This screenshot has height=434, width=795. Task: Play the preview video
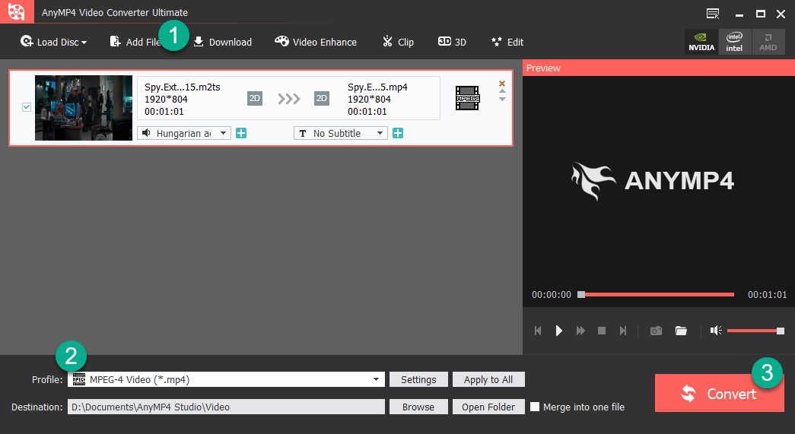(558, 331)
